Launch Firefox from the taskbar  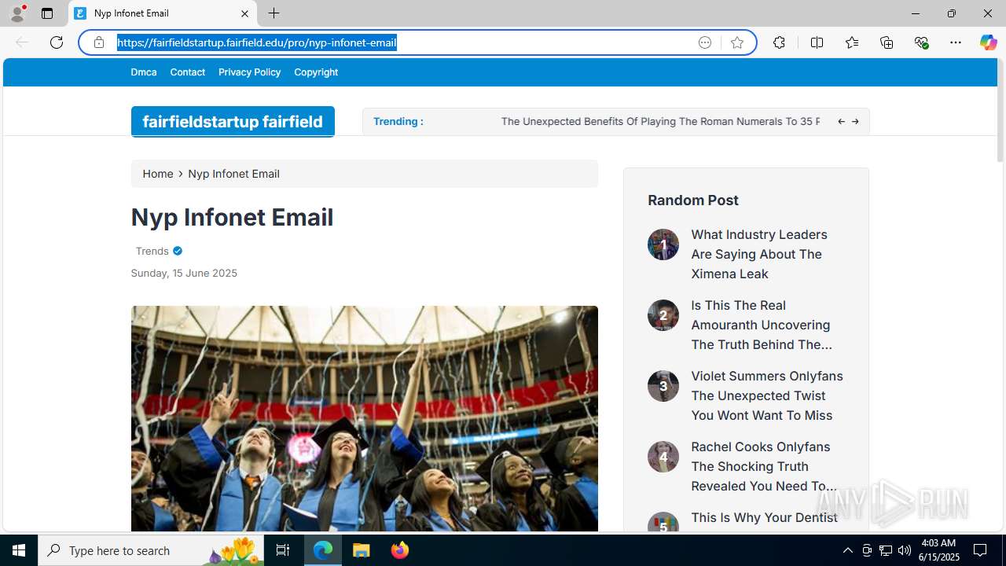(x=399, y=550)
